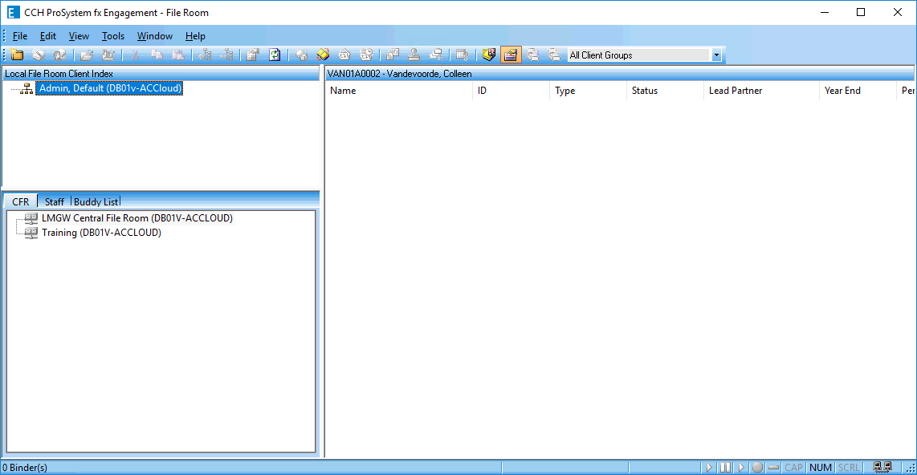Open the File menu
917x475 pixels.
pyautogui.click(x=20, y=35)
